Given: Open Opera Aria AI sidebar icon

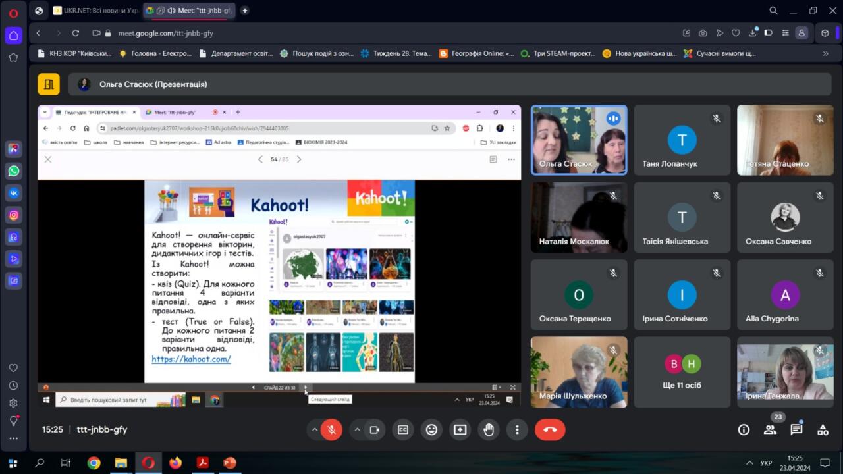Looking at the screenshot, I should coord(13,149).
